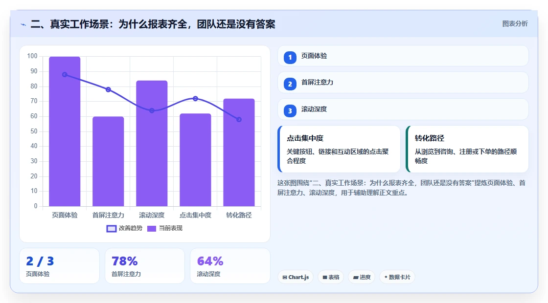Open the 转化路径 card

pos(467,149)
